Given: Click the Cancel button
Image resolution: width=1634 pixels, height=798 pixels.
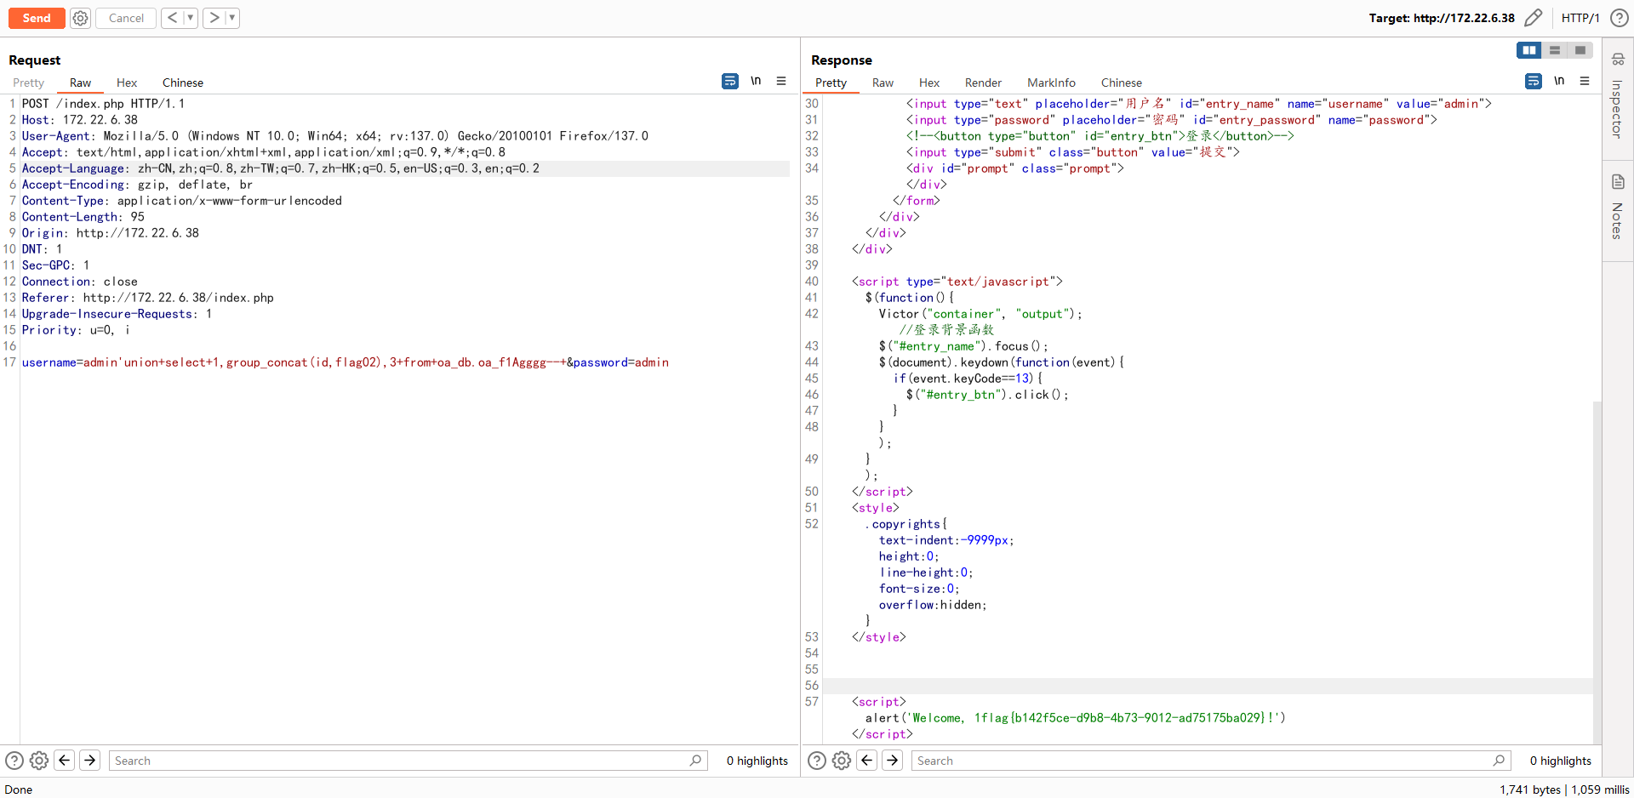Looking at the screenshot, I should 126,18.
